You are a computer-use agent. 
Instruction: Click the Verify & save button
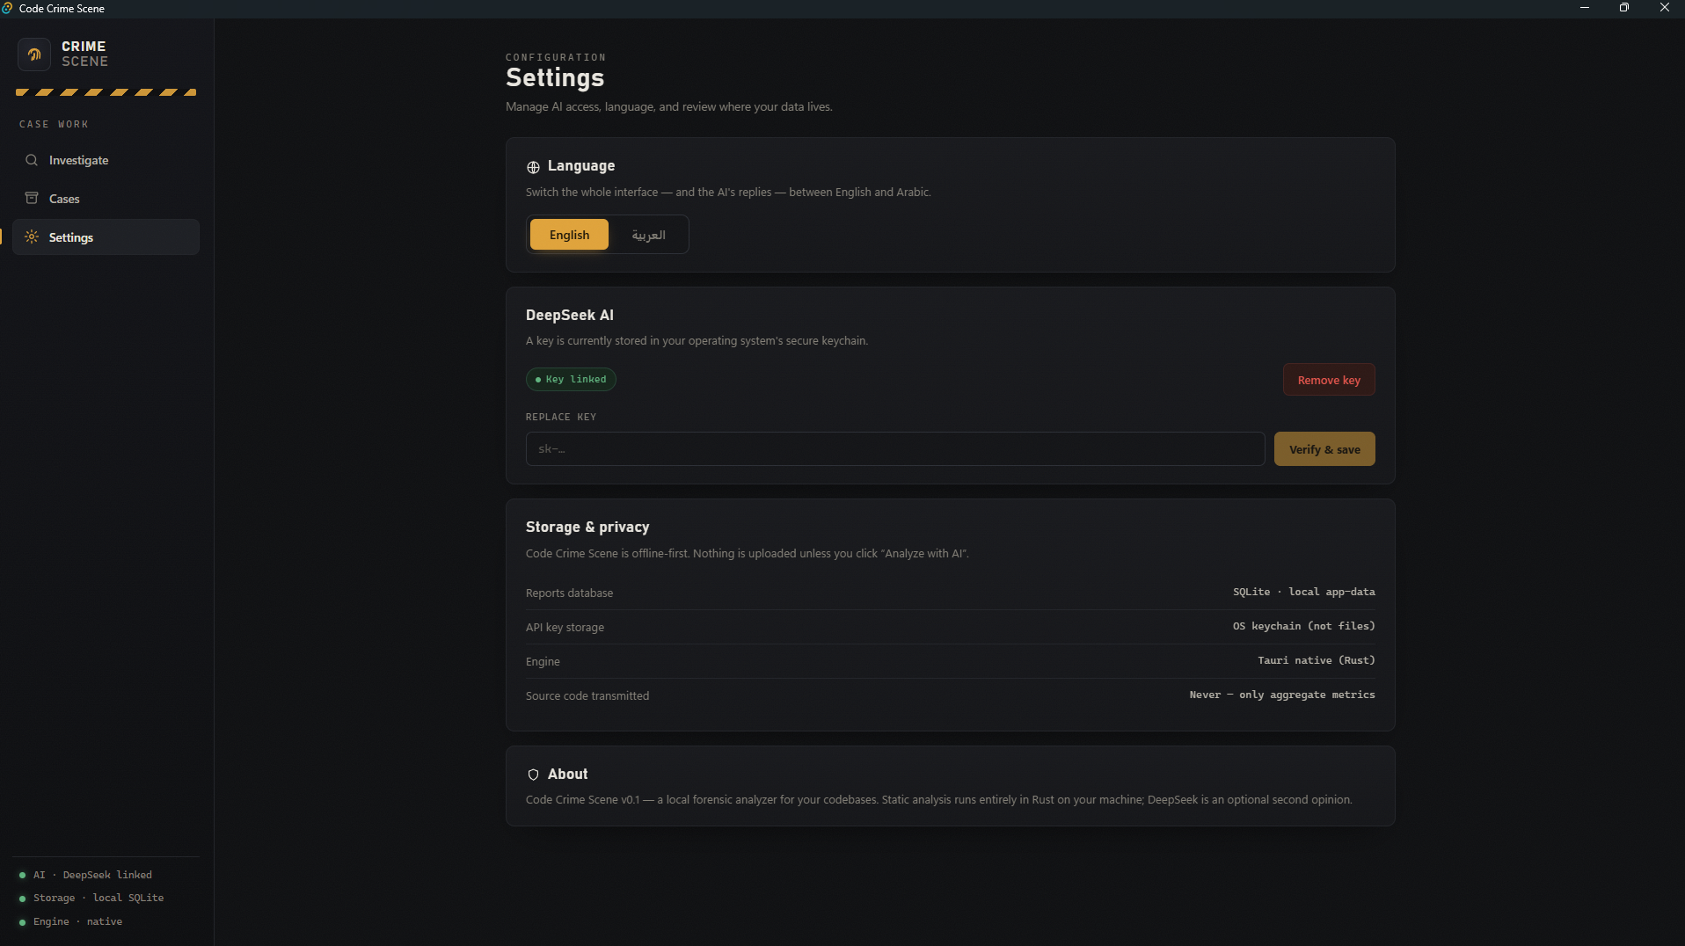pos(1324,449)
